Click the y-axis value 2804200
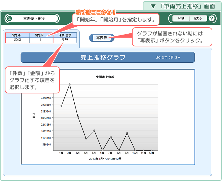 pos(46,118)
